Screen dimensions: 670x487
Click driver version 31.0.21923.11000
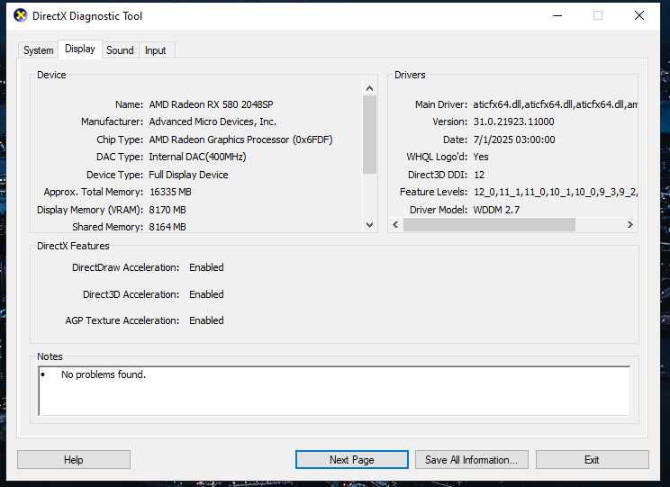513,122
